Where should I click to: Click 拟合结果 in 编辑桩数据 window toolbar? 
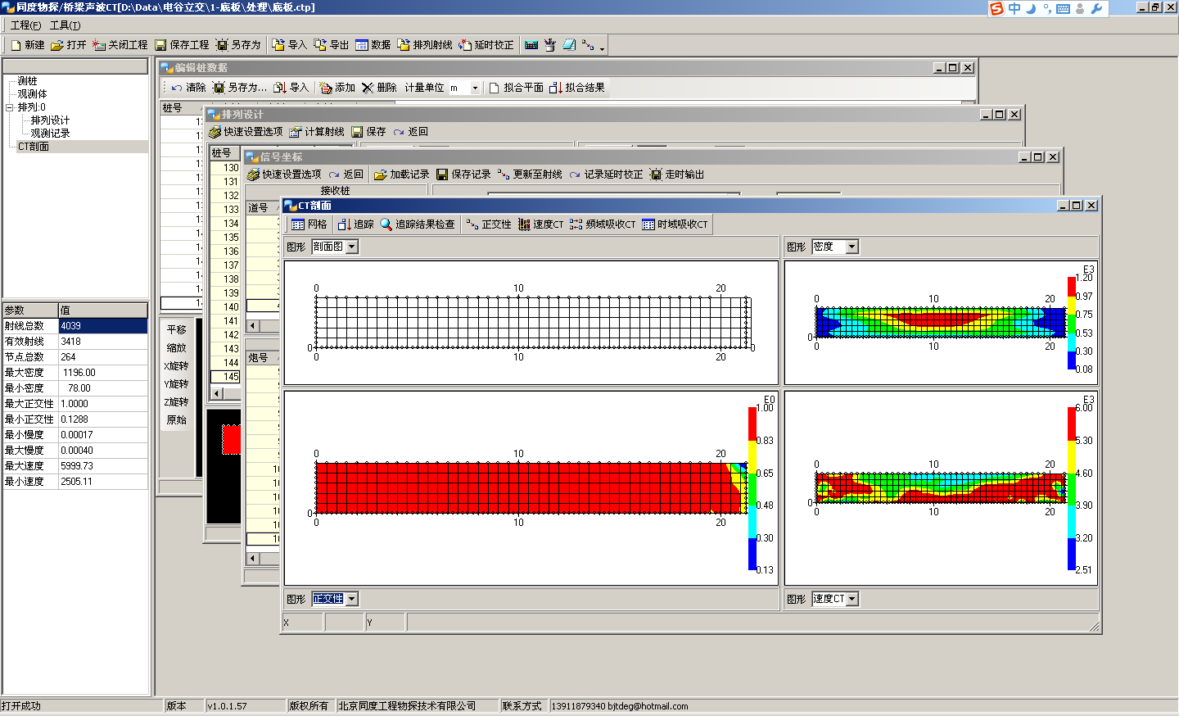point(577,88)
